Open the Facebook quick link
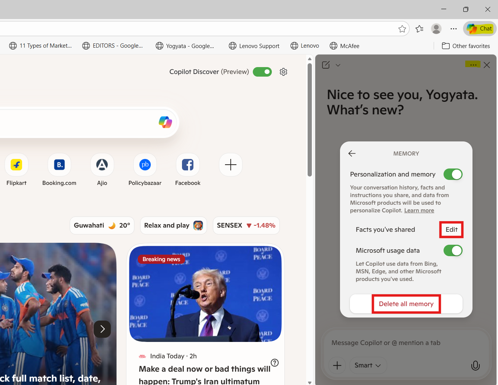The height and width of the screenshot is (385, 498). point(187,164)
